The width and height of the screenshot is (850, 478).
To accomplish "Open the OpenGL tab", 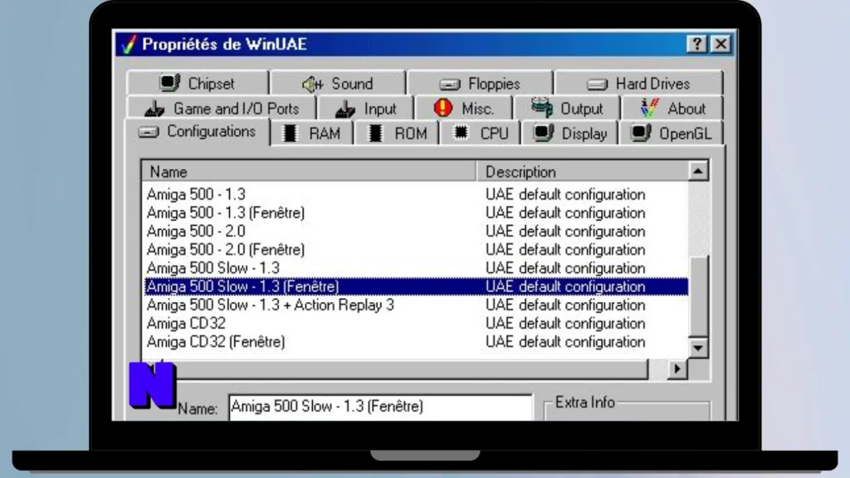I will 671,134.
